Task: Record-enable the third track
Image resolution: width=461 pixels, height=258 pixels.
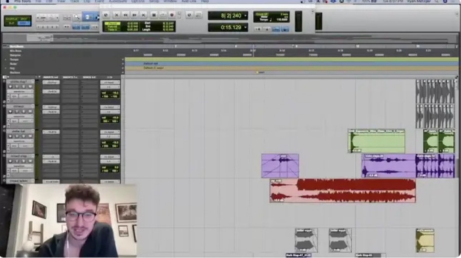Action: pos(10,136)
